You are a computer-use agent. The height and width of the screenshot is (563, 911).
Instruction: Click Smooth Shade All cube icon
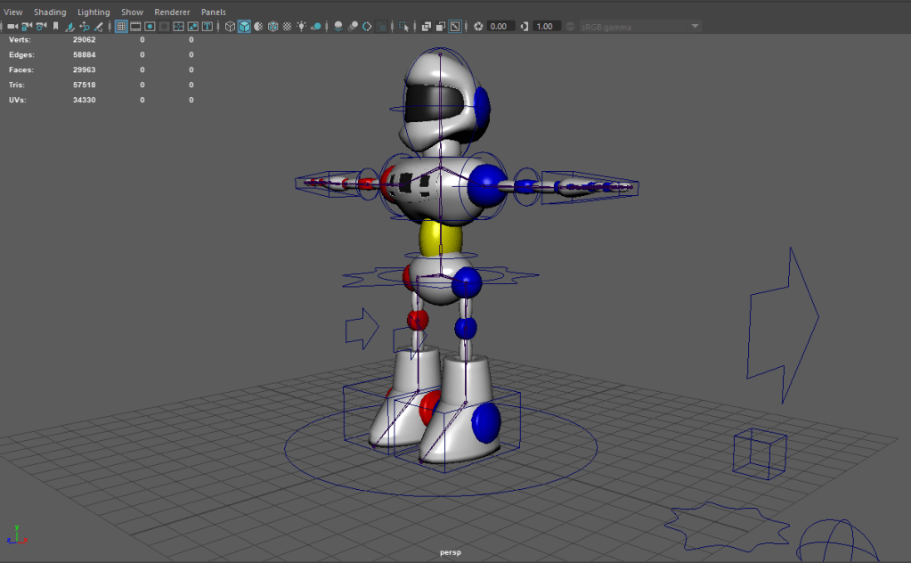click(244, 27)
